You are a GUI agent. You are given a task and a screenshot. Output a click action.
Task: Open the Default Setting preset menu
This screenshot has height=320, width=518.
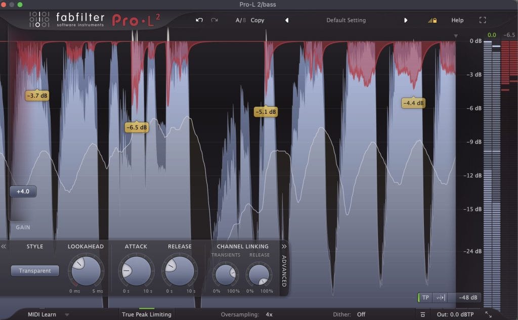click(x=346, y=20)
